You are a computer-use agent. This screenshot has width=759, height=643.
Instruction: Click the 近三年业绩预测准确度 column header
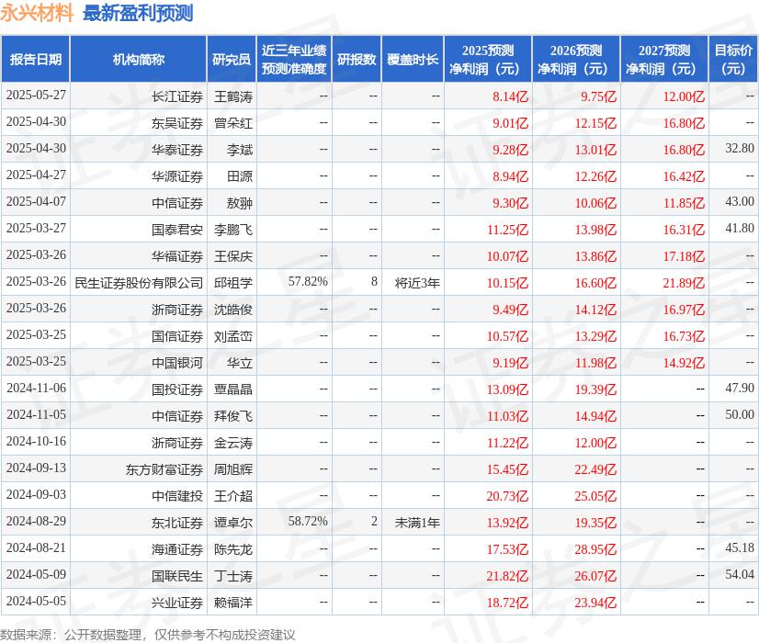(294, 59)
